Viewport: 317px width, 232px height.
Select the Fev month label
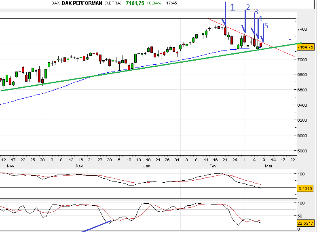tap(213, 166)
